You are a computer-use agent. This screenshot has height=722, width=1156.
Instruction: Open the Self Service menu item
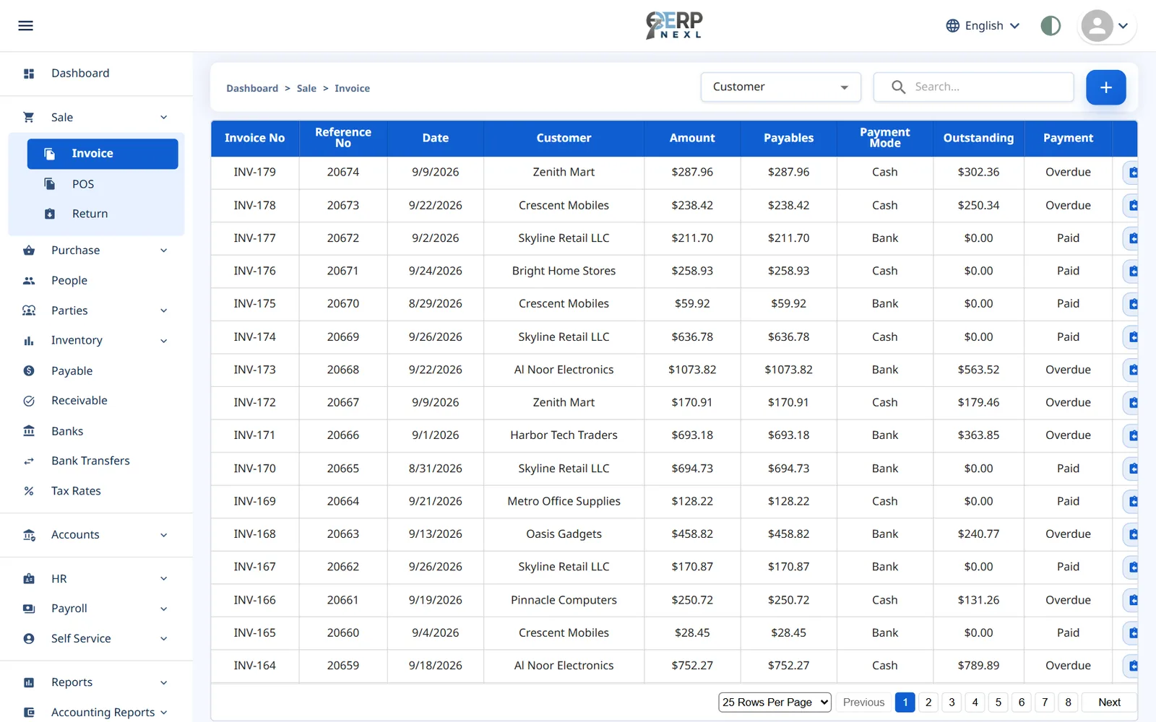96,638
